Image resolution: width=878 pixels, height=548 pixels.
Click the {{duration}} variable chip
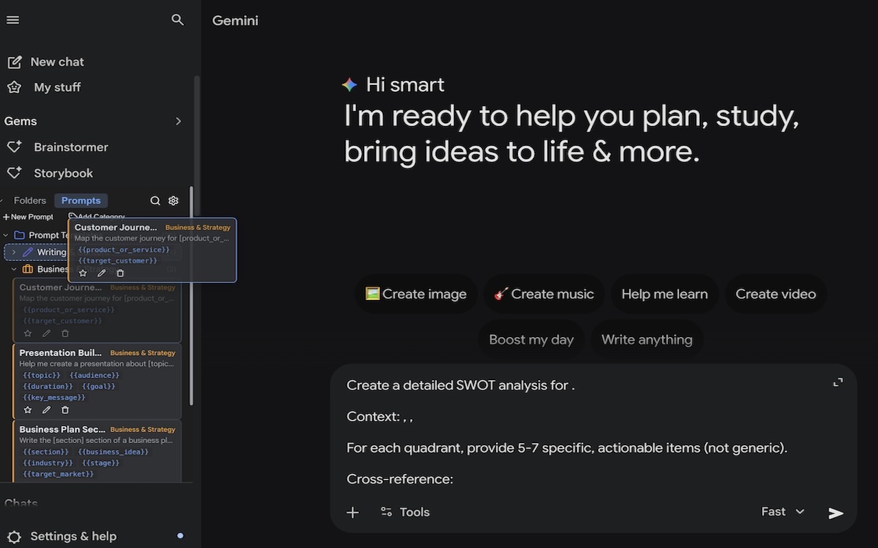pyautogui.click(x=48, y=386)
